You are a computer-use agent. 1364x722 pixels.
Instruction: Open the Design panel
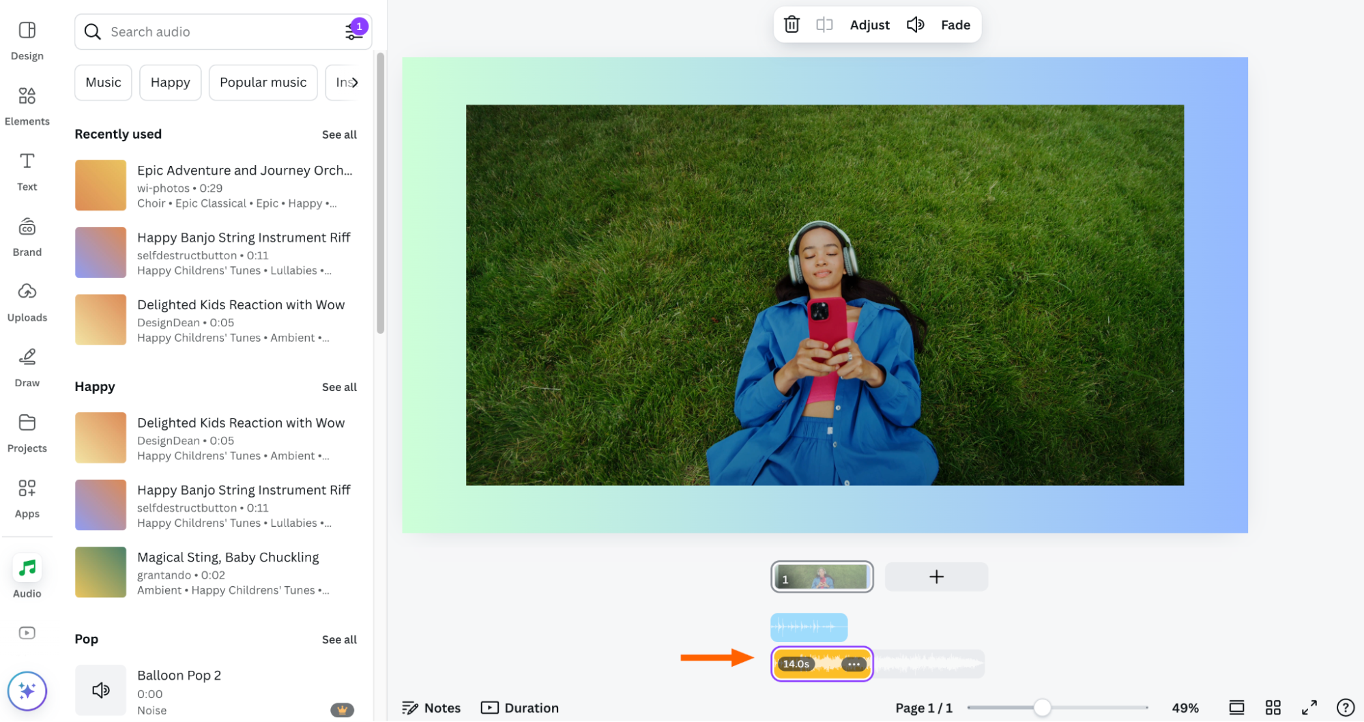[27, 41]
